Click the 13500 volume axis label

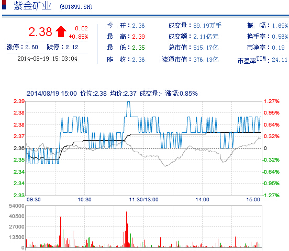tap(17, 237)
